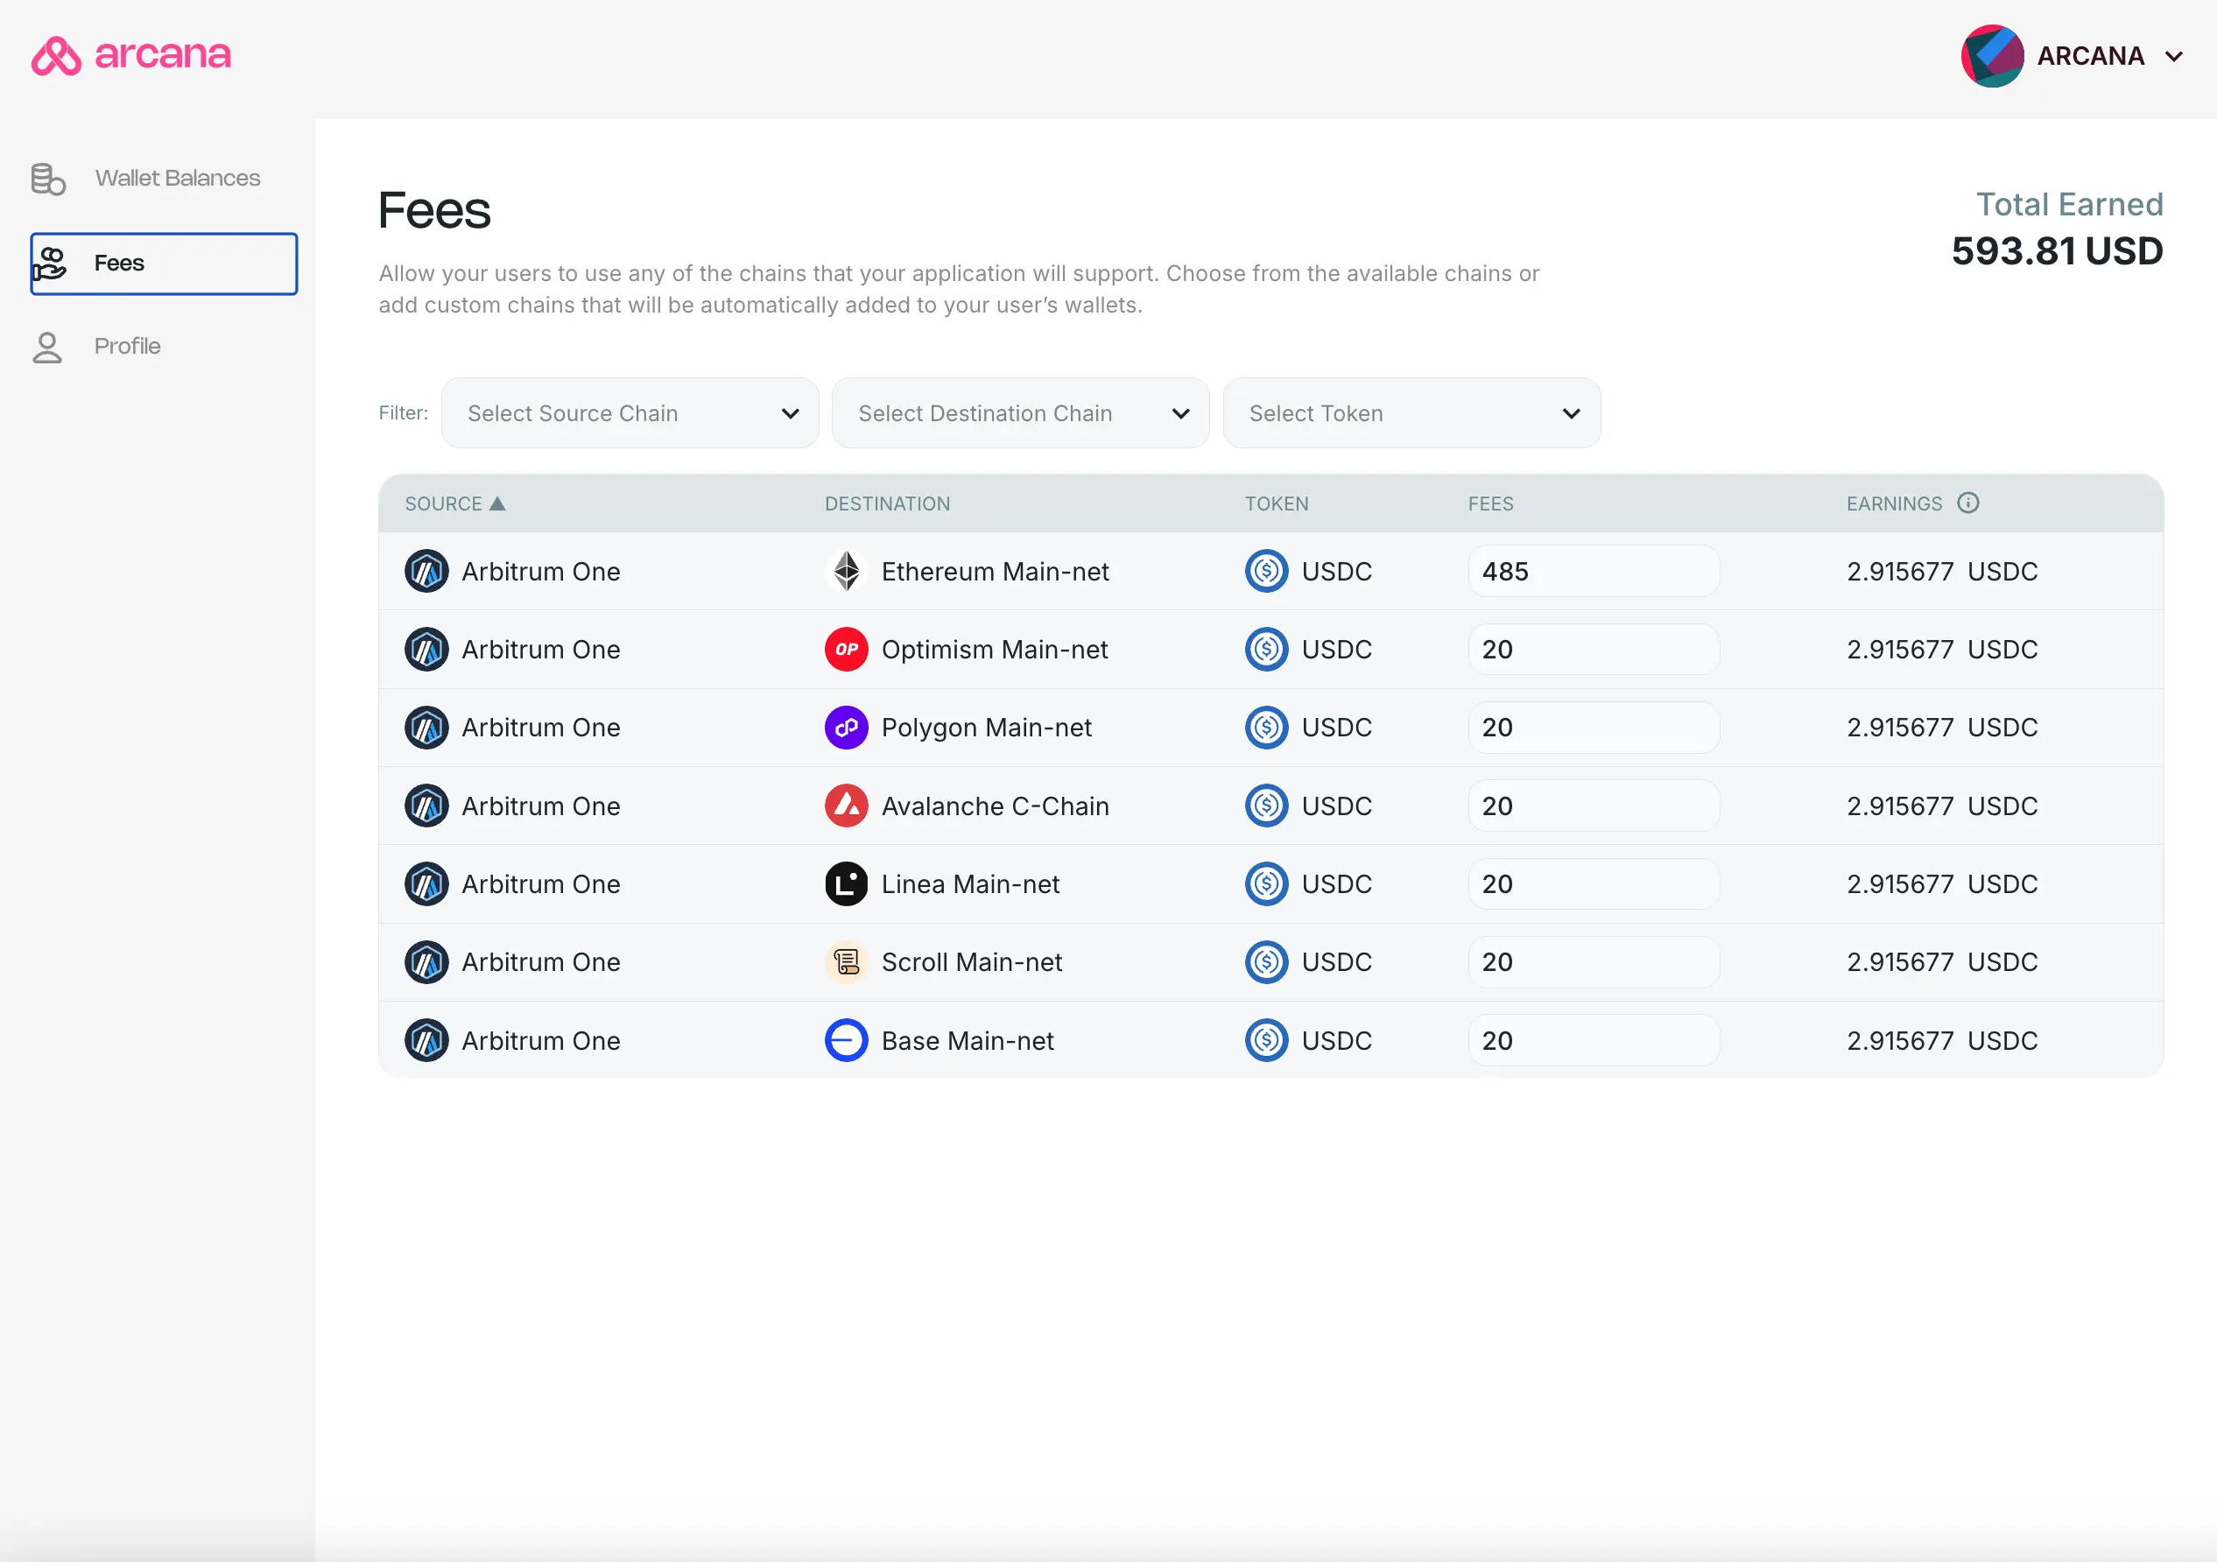Click the 'Scroll Main-net' destination text
This screenshot has height=1562, width=2217.
point(971,963)
